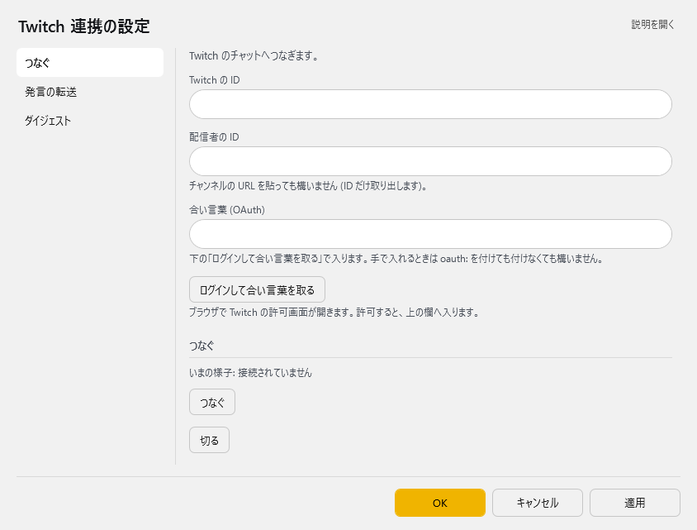
Task: Click ログインして合い言葉を取る button
Action: click(257, 289)
